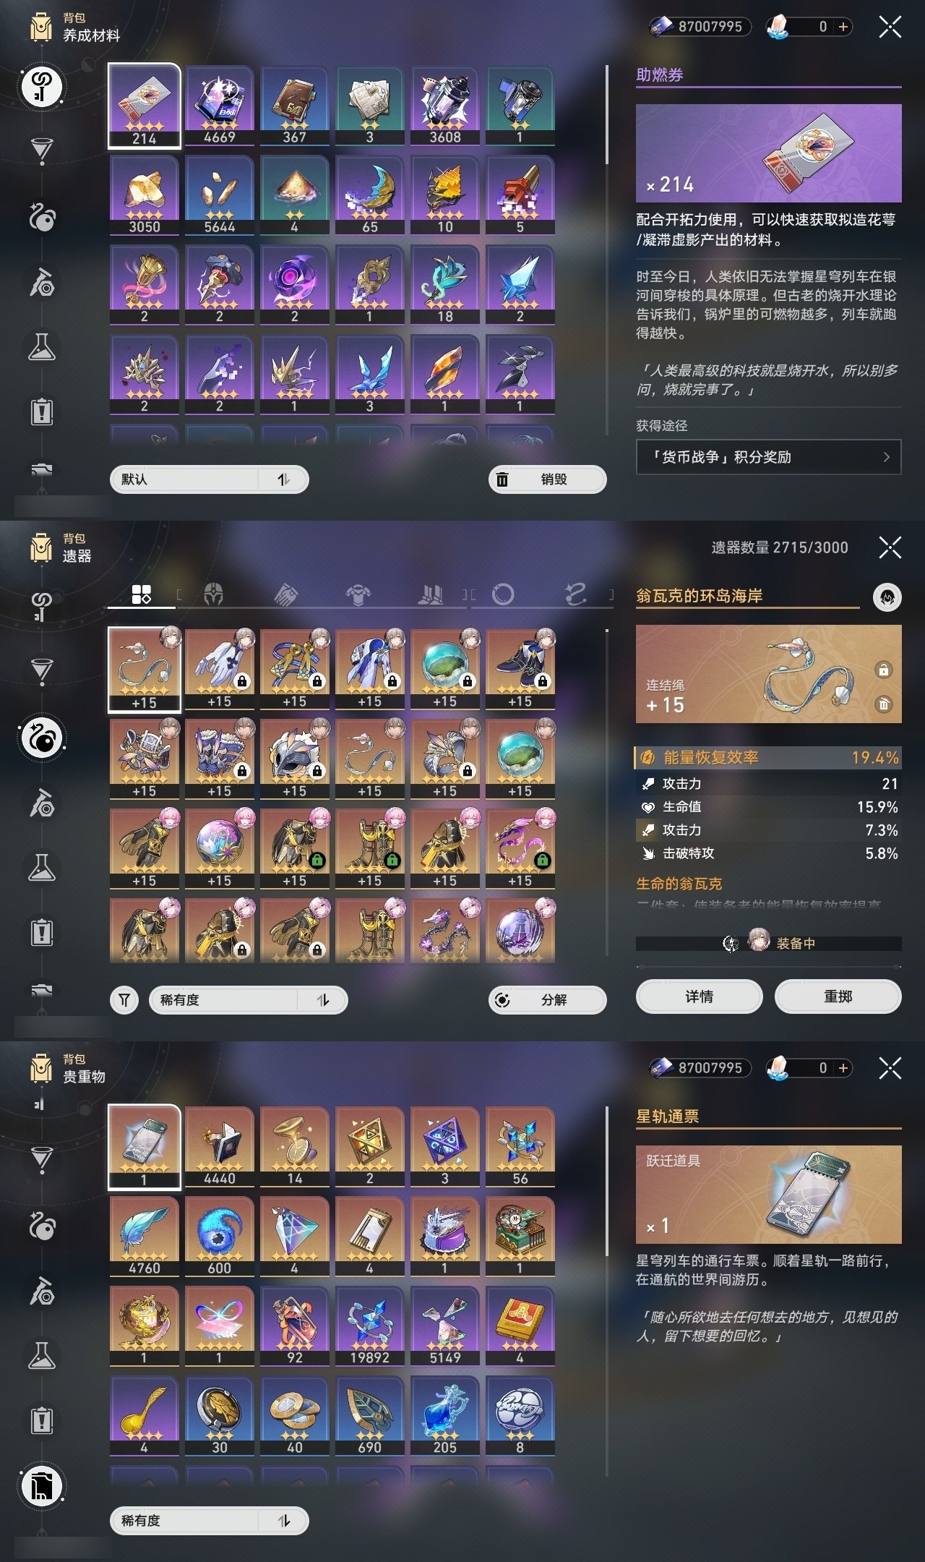Toggle the discard trash mark on the relic detail card
925x1562 pixels.
pyautogui.click(x=883, y=704)
